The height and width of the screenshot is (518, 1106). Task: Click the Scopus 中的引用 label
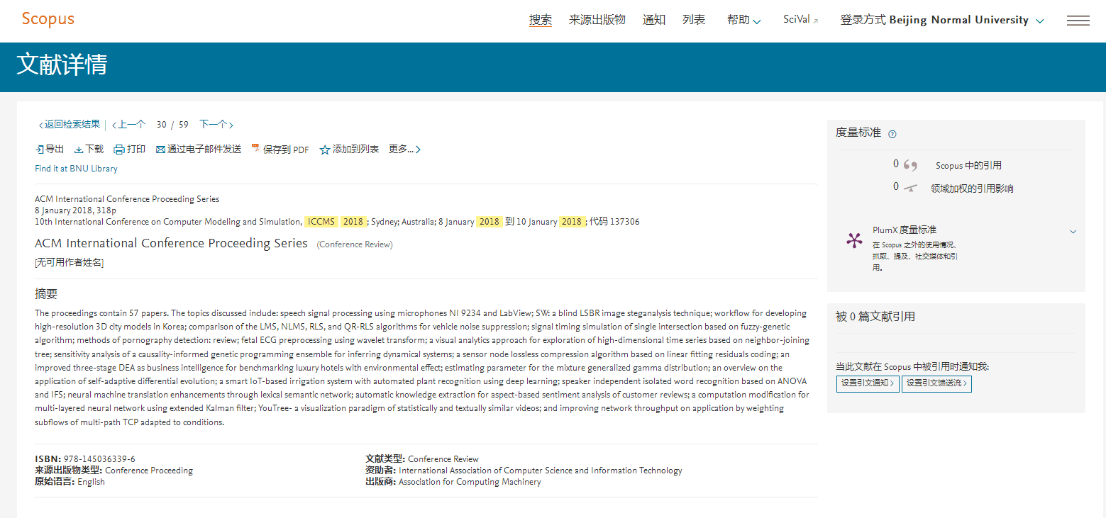point(969,166)
